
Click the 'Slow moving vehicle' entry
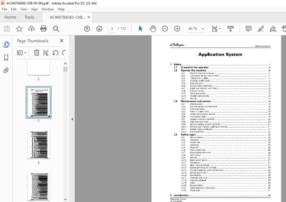(226, 165)
